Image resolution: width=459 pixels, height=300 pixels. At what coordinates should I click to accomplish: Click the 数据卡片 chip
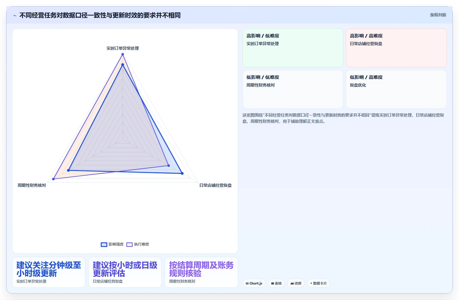318,283
